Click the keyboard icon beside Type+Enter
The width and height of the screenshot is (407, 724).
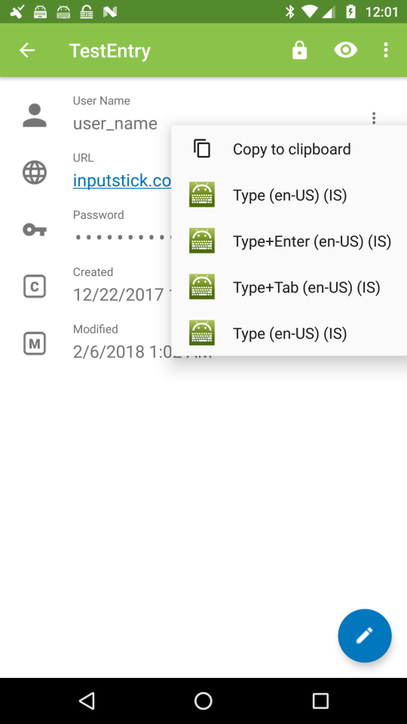202,241
